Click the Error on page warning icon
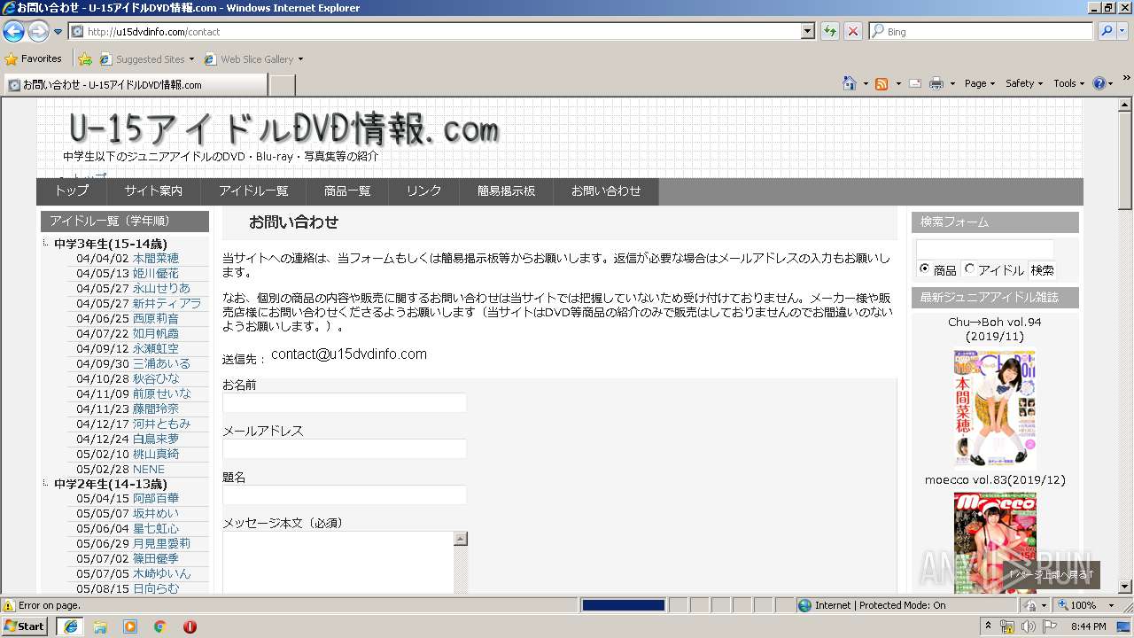The width and height of the screenshot is (1134, 638). pos(9,605)
